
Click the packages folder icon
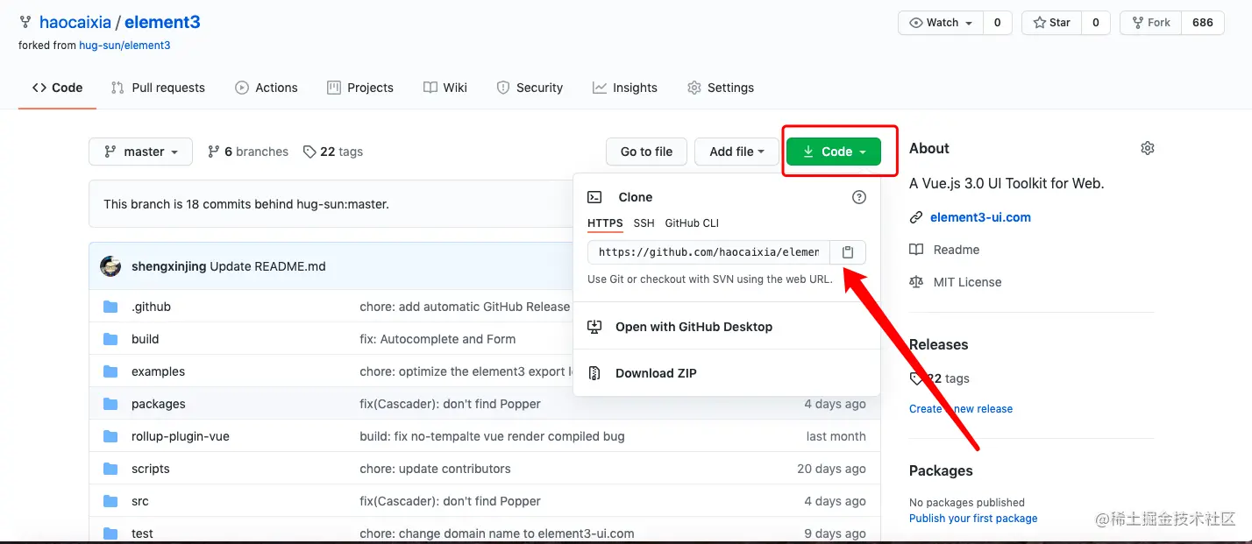click(x=110, y=404)
